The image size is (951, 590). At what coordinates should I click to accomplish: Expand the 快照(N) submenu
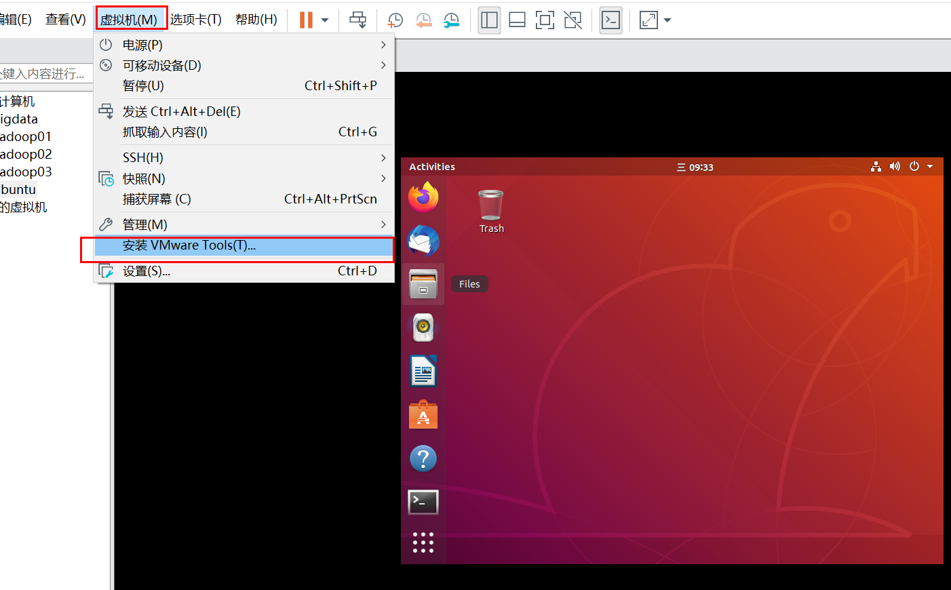(244, 179)
